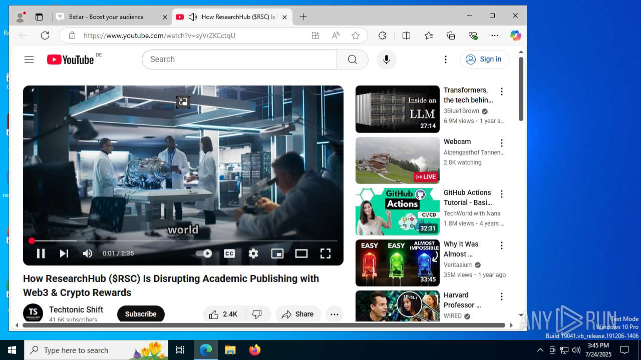Viewport: 641px width, 360px height.
Task: Launch Firefox from the taskbar
Action: coord(255,350)
